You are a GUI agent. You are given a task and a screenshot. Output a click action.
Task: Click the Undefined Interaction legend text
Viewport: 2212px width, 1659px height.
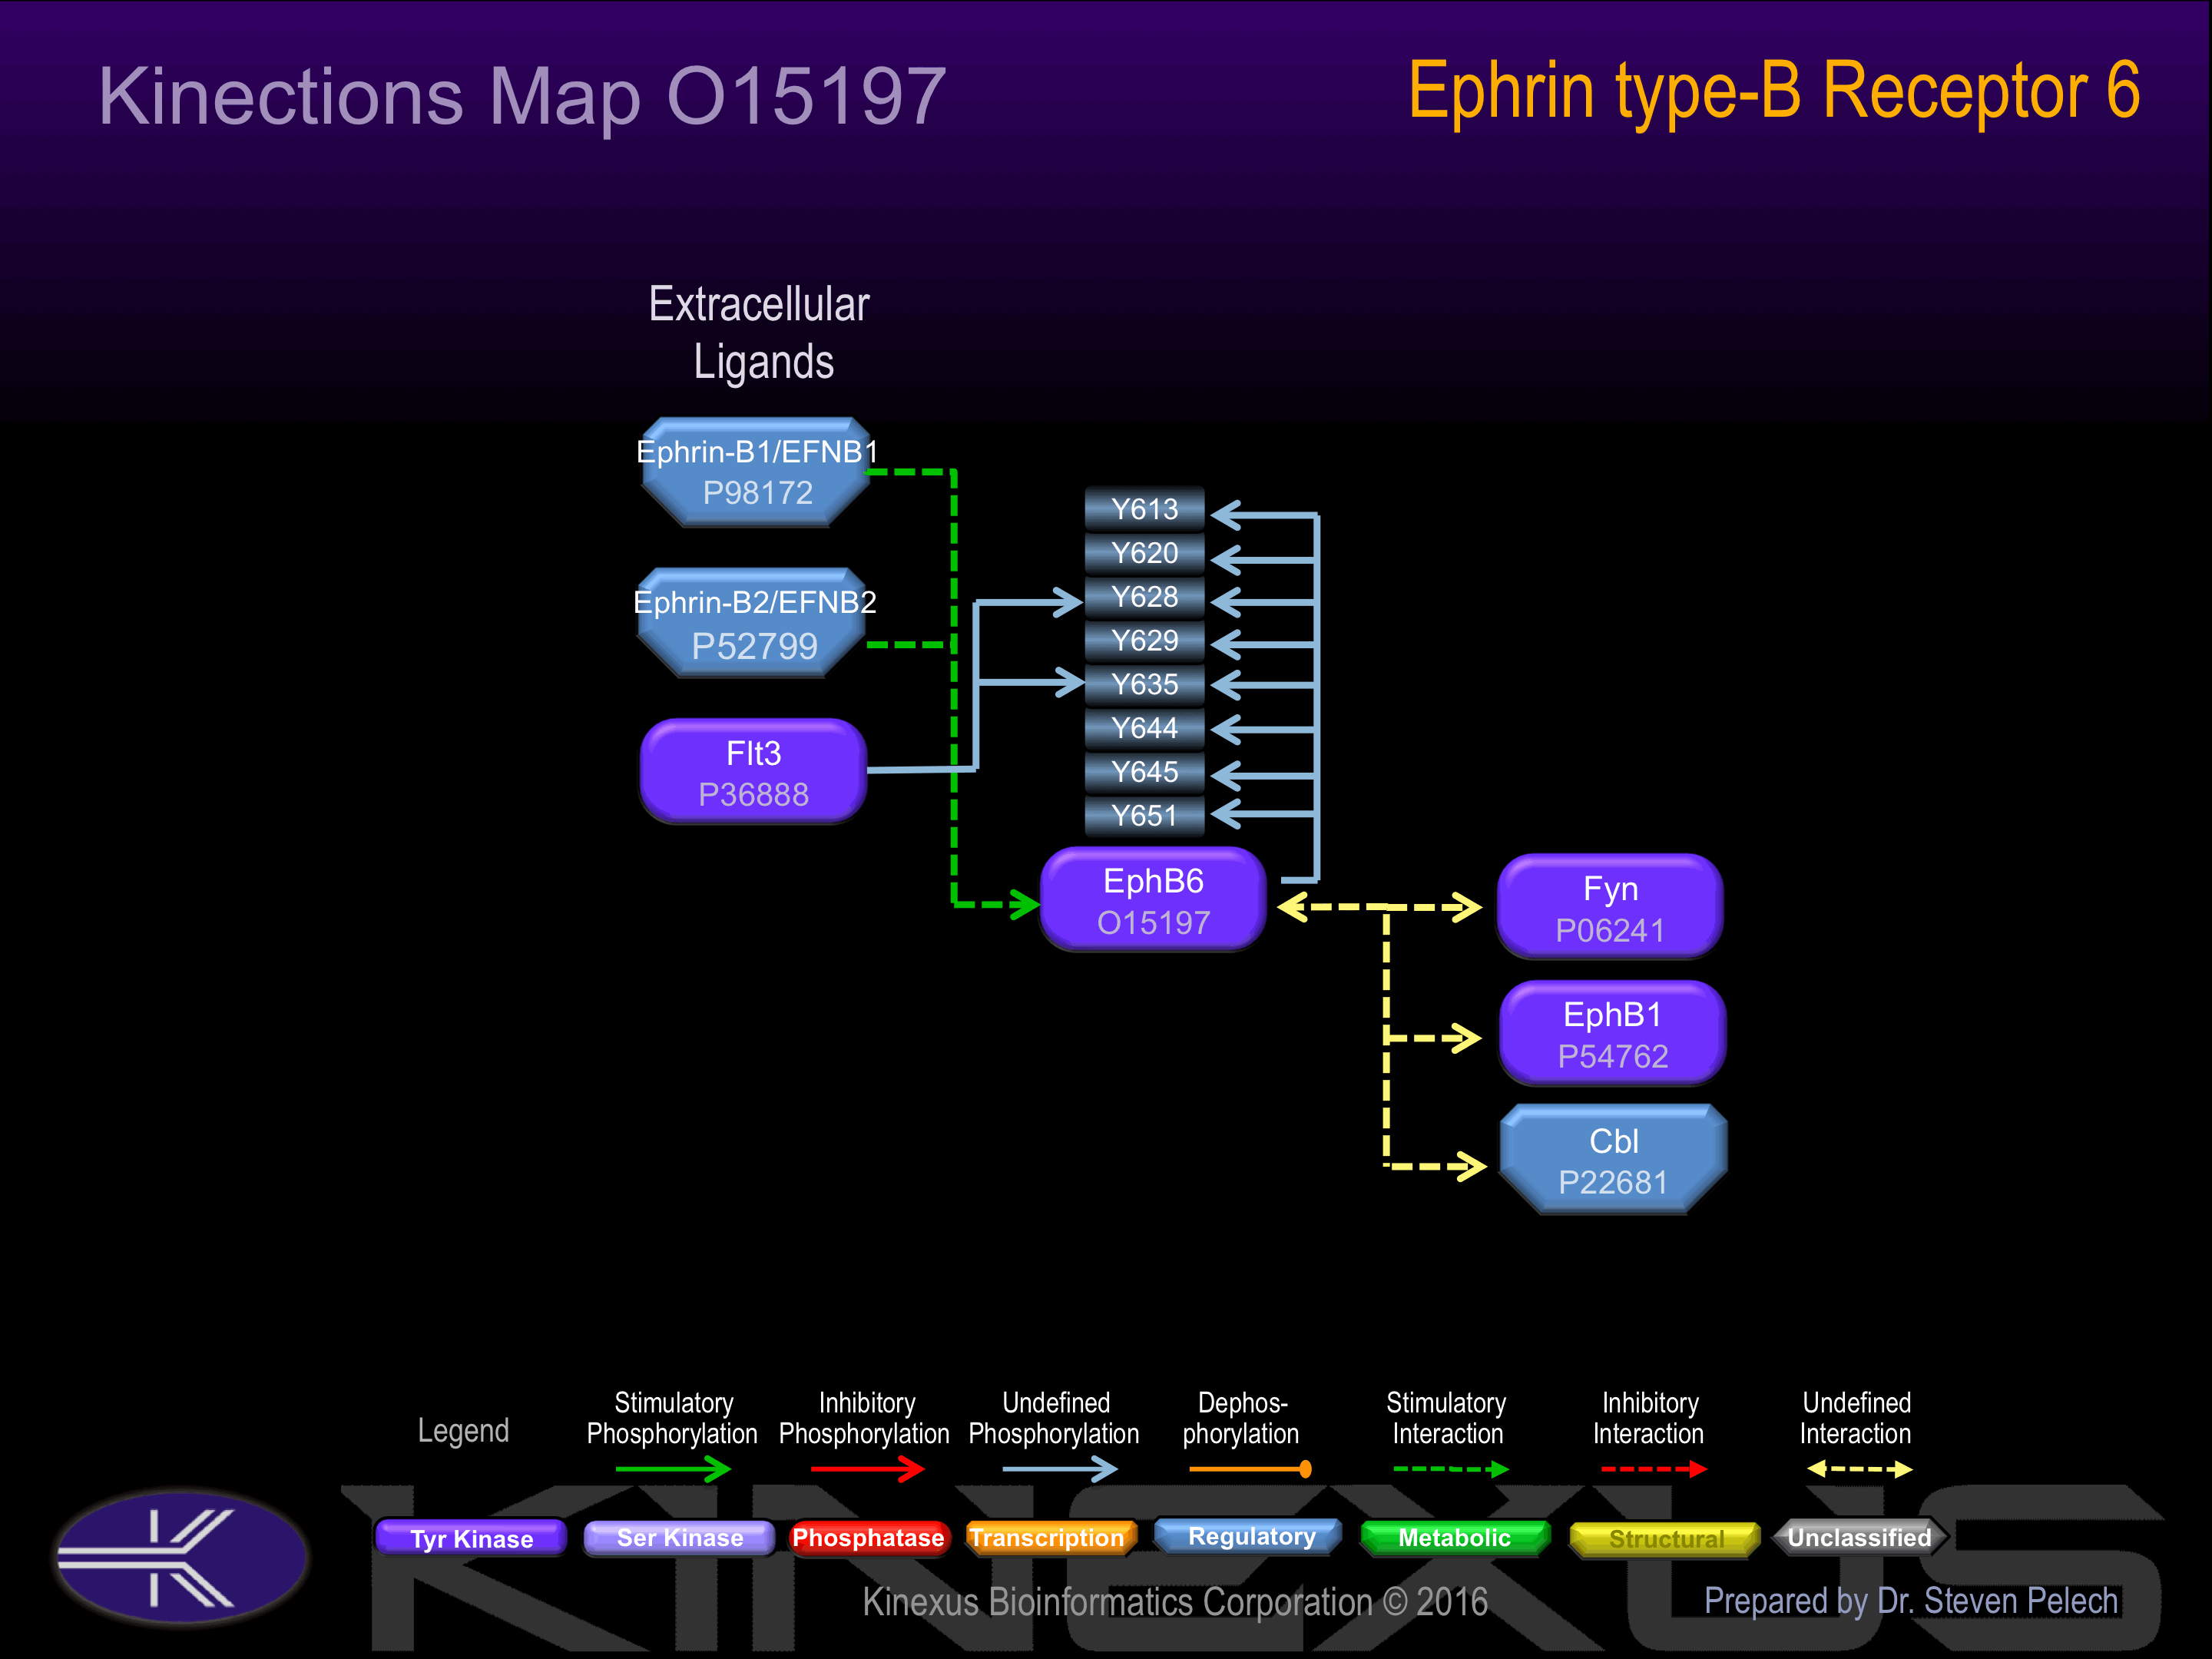click(x=1856, y=1418)
